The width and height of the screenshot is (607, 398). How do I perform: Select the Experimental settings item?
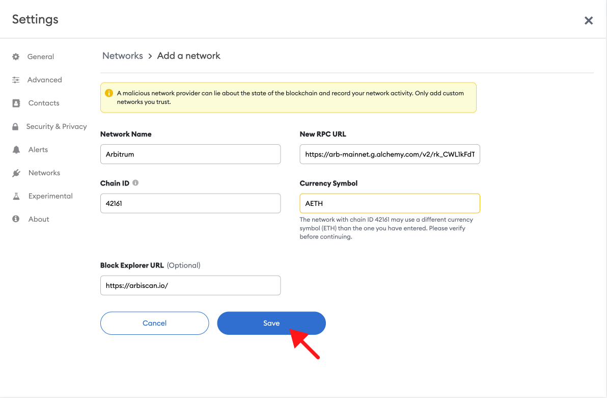pos(50,196)
